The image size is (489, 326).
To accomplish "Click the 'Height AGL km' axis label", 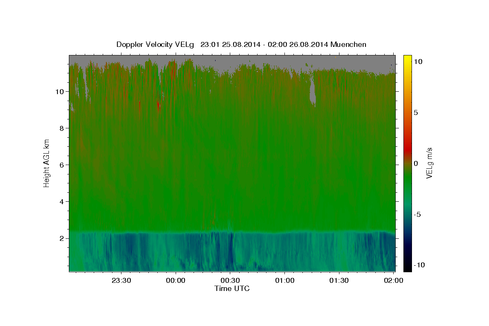I will (47, 163).
